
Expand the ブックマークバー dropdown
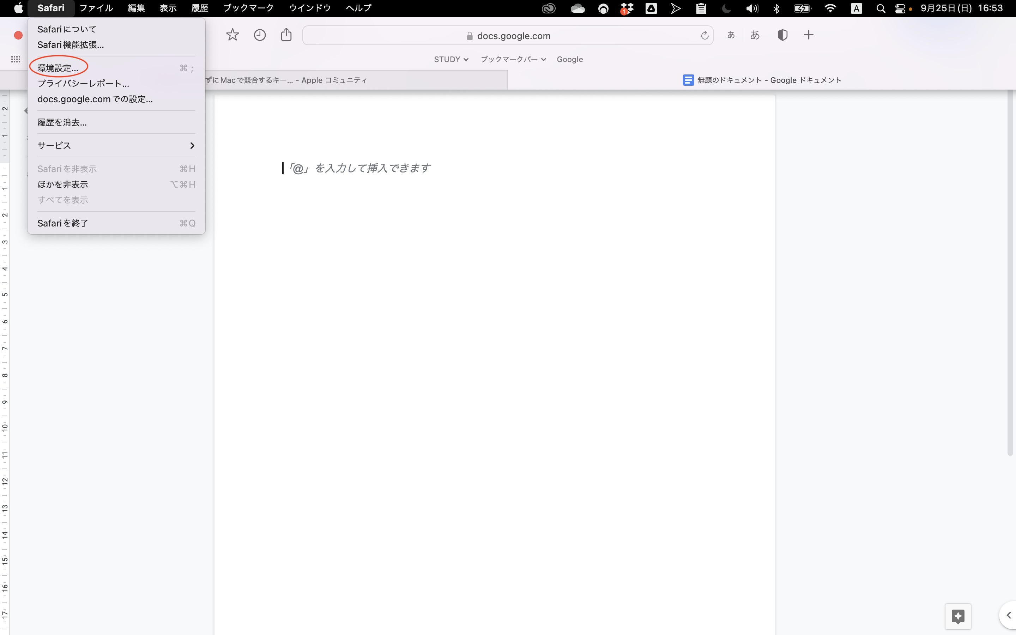[513, 59]
